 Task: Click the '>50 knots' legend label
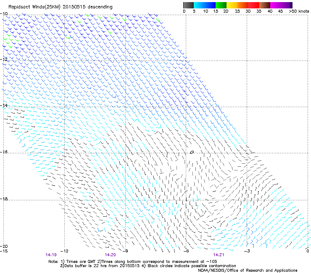(299, 11)
